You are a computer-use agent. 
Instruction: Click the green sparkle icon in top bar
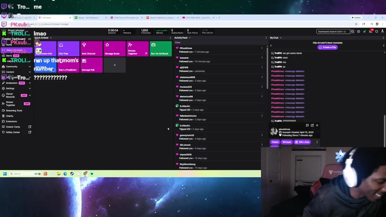pos(364,31)
